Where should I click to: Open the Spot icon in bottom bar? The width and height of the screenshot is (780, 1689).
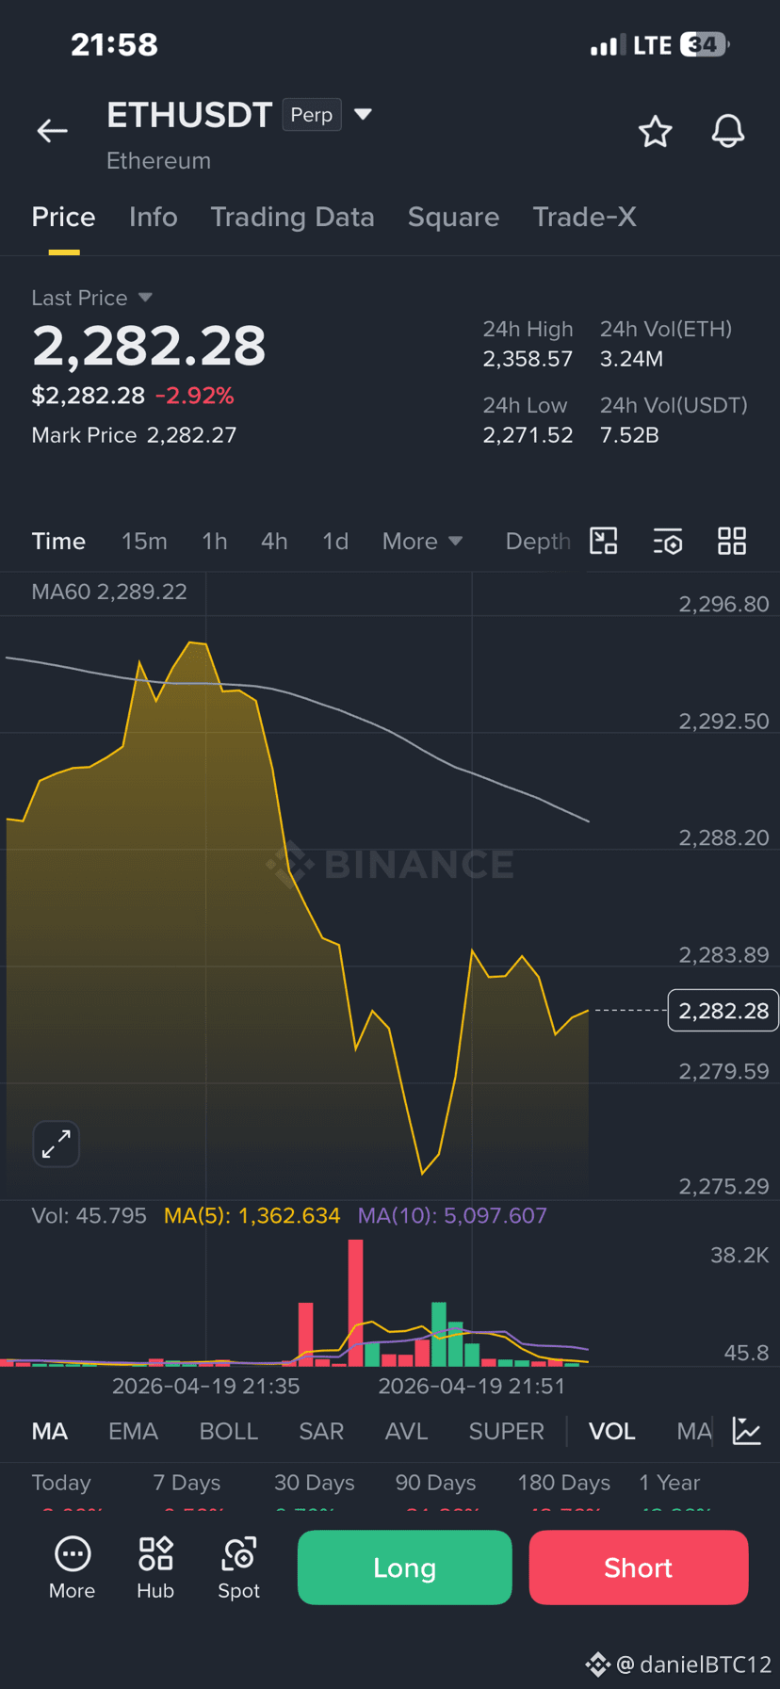pos(238,1567)
